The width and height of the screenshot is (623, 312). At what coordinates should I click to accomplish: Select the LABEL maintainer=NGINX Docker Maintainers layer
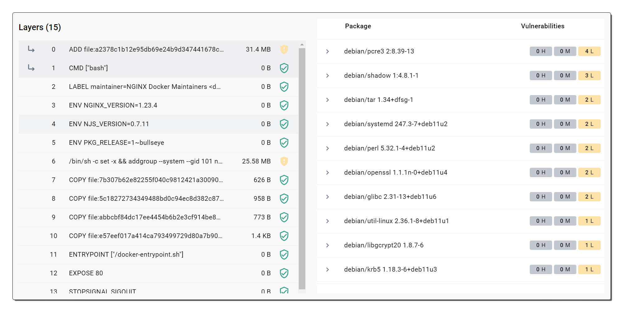(x=159, y=87)
